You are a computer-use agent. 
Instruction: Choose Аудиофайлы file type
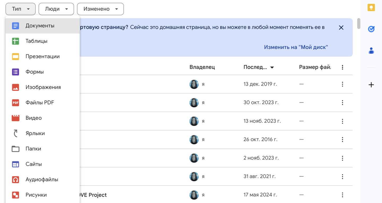click(42, 179)
